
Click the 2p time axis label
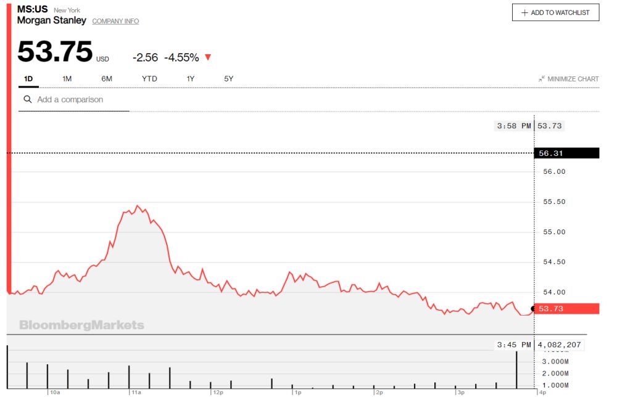click(379, 392)
